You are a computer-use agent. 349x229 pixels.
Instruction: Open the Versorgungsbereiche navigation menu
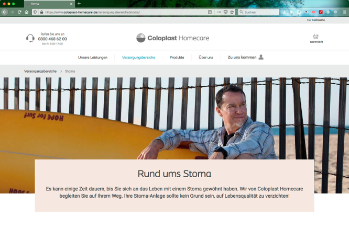point(138,58)
